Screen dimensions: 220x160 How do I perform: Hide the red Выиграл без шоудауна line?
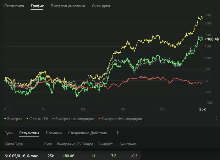[120, 119]
